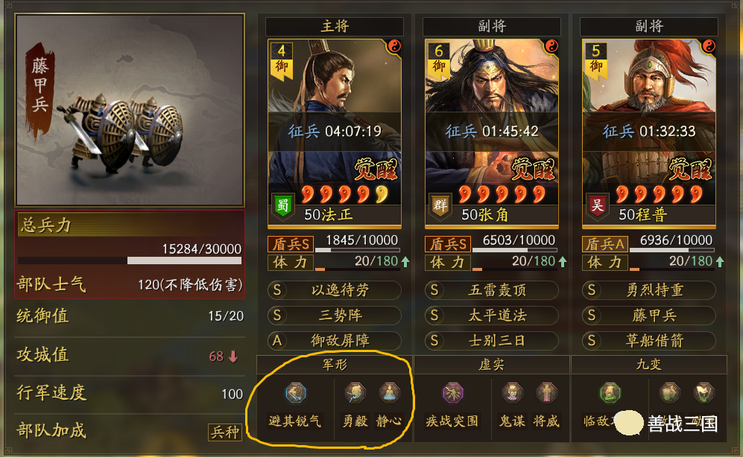743x457 pixels.
Task: Click 法正's green stamina up arrow
Action: [x=405, y=261]
